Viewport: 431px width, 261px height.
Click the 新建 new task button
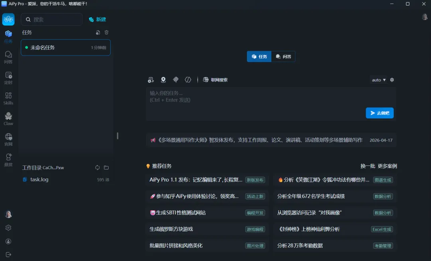[x=98, y=19]
